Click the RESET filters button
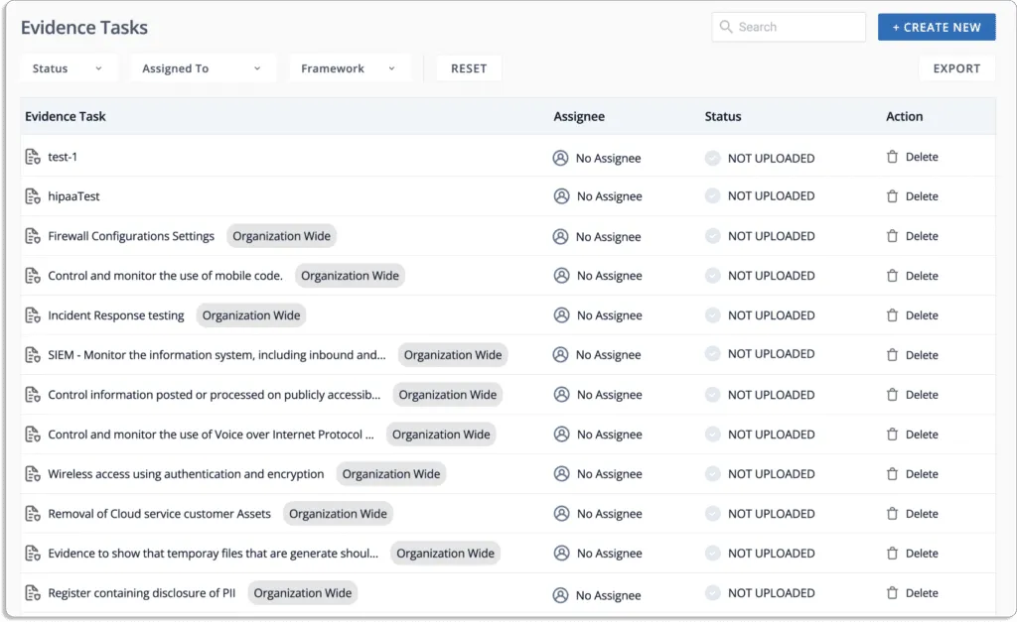 coord(469,68)
